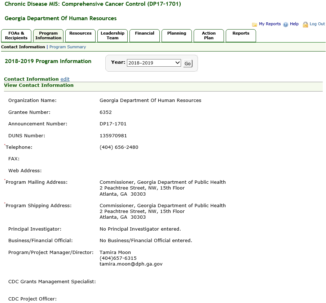Switch to the Resources tab
The width and height of the screenshot is (326, 303).
coord(80,34)
